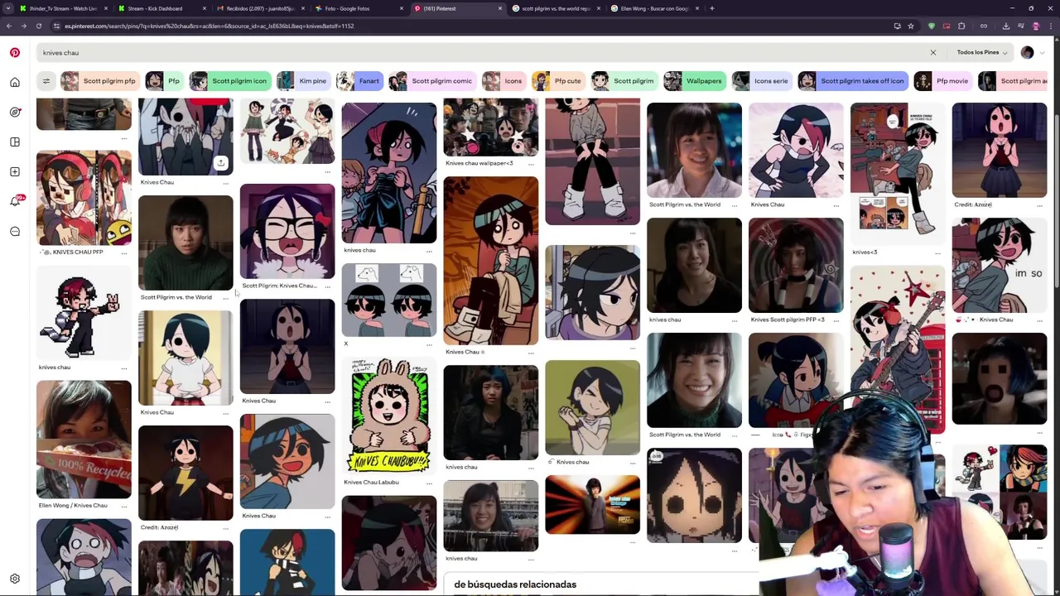
Task: Click the Pinterest profile avatar
Action: [1027, 52]
